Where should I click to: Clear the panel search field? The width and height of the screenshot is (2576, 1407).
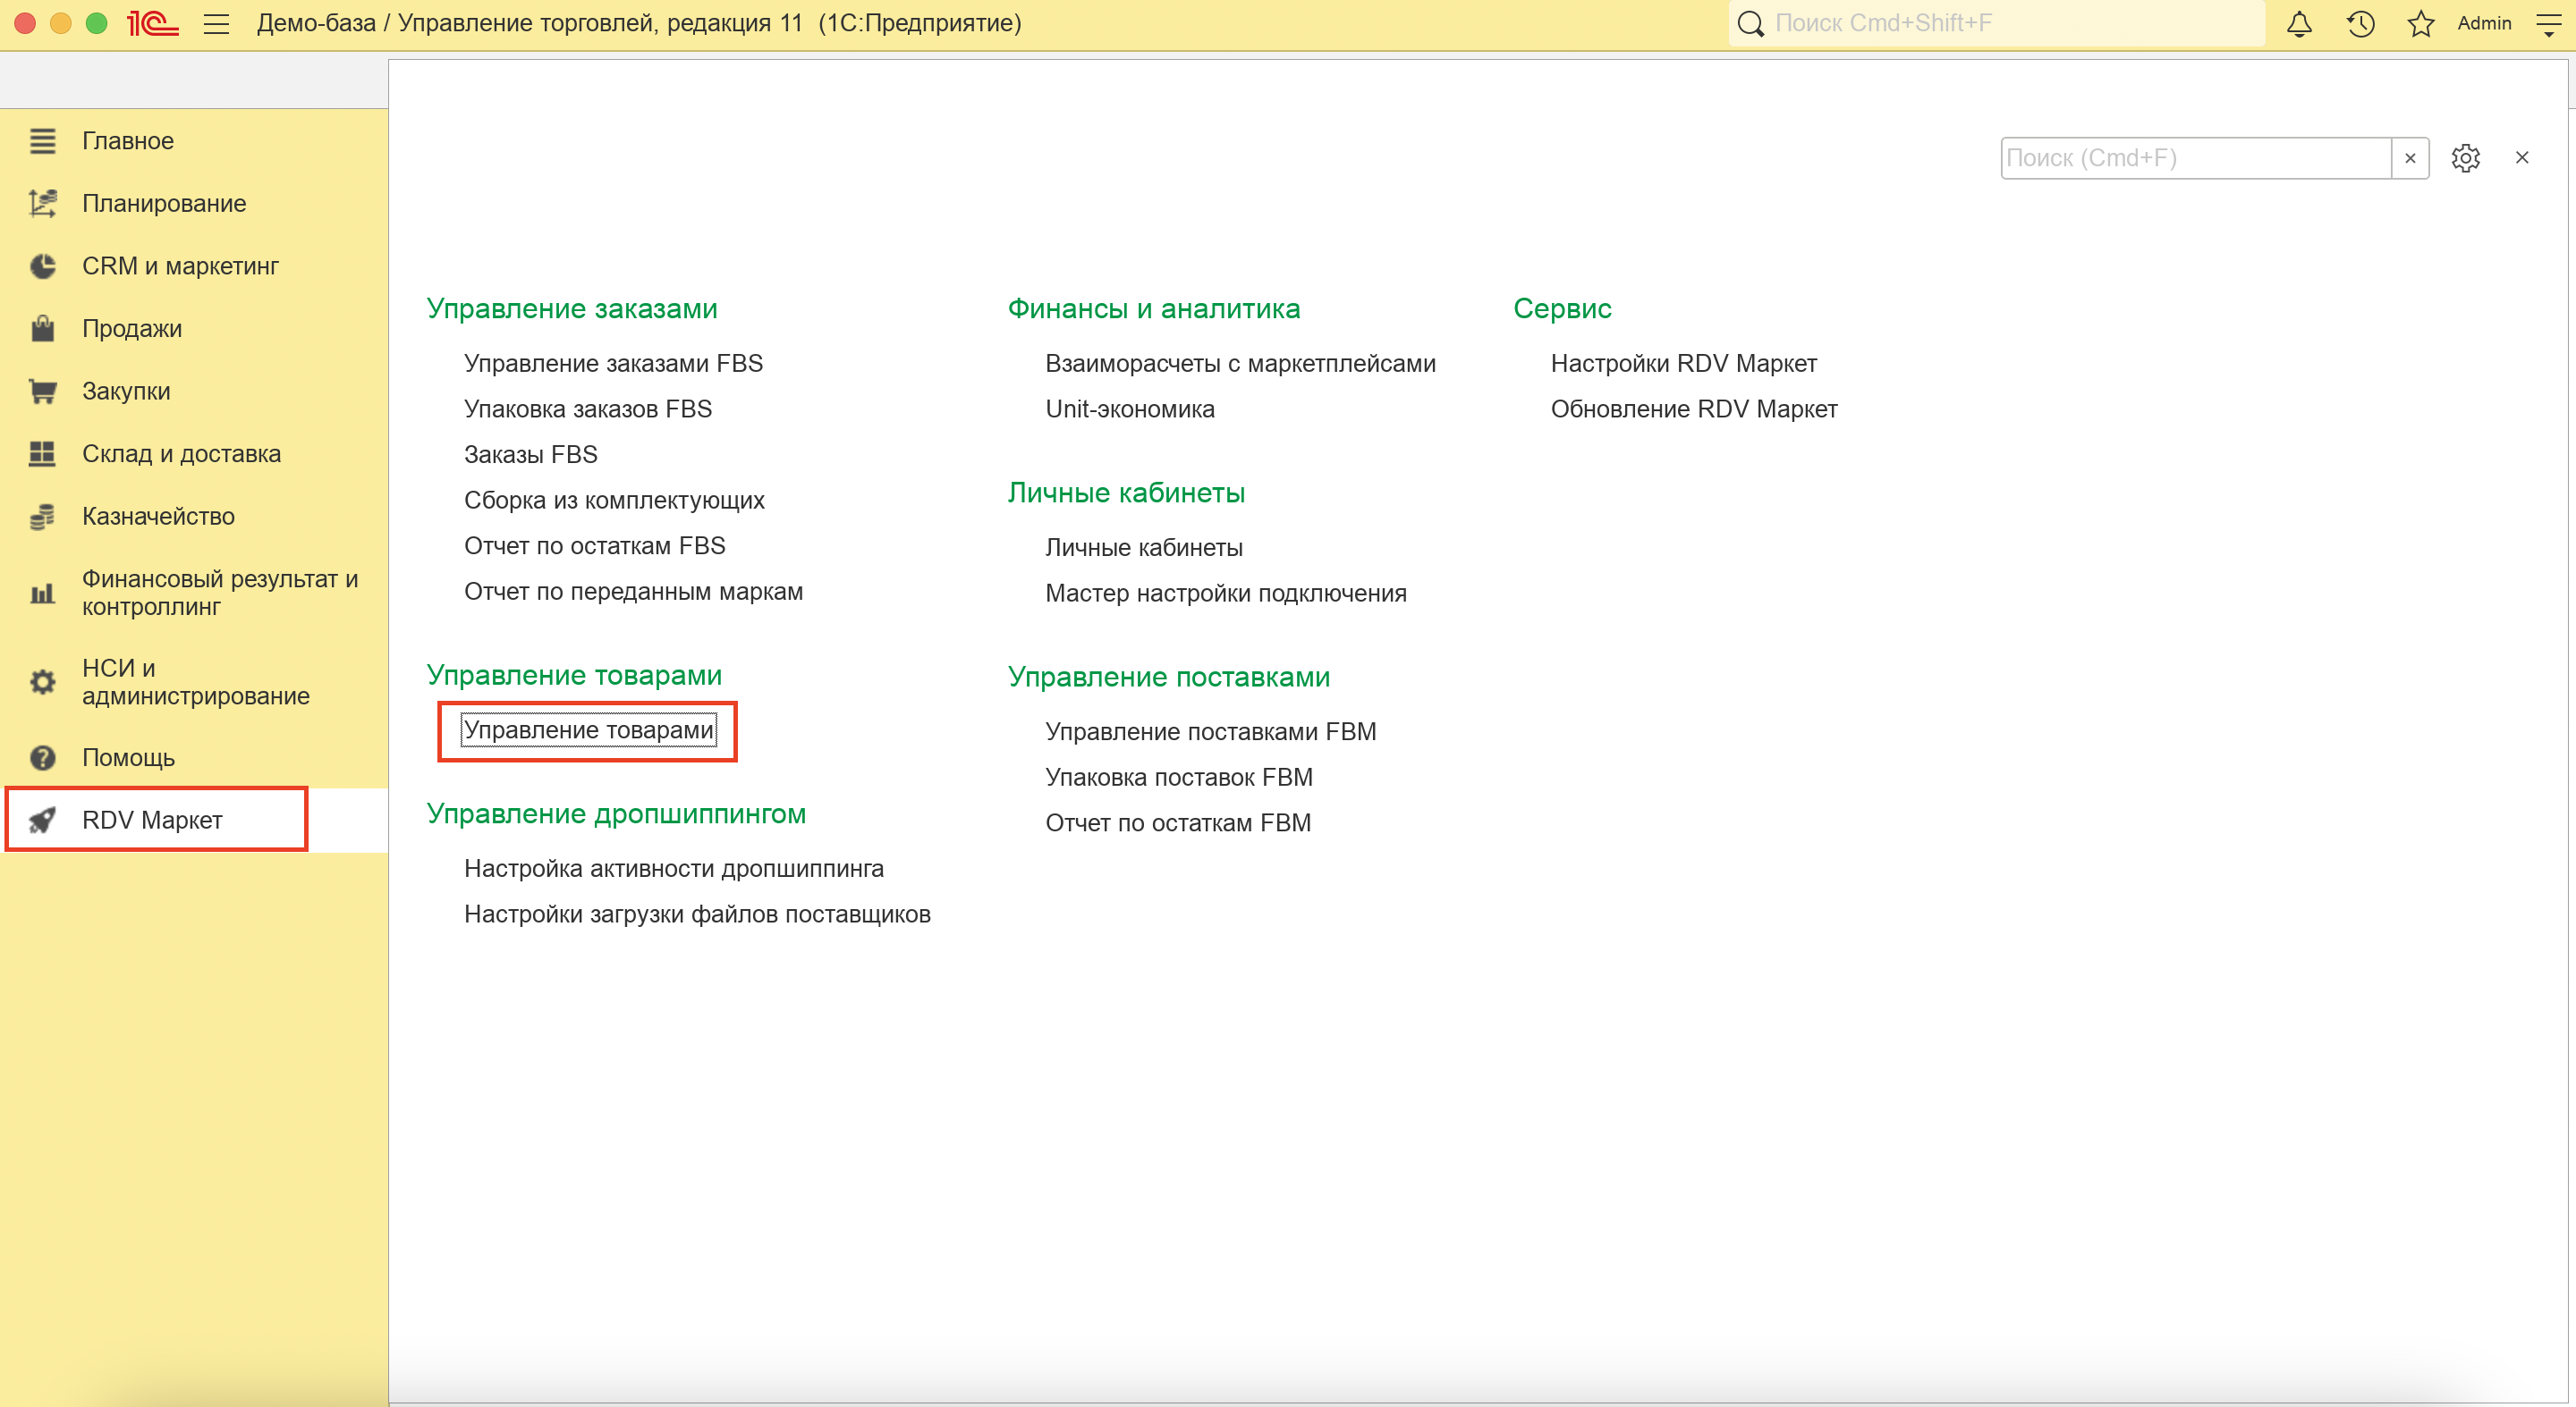pos(2410,158)
